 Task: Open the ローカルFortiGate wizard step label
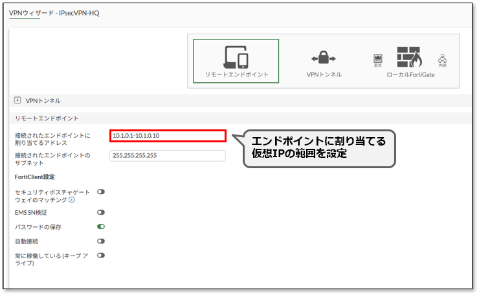pos(410,75)
